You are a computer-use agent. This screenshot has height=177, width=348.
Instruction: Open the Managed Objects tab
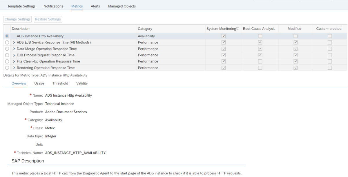tap(122, 6)
